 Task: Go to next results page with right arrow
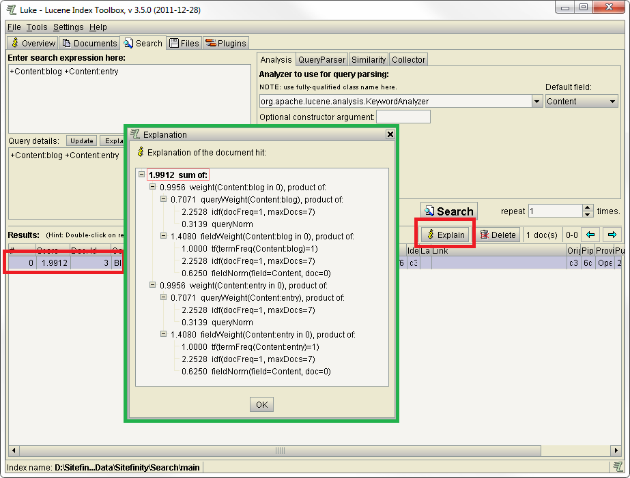pyautogui.click(x=612, y=235)
